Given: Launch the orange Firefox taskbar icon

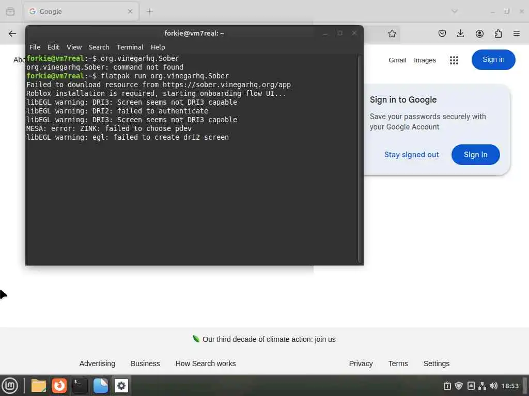Looking at the screenshot, I should [x=59, y=386].
